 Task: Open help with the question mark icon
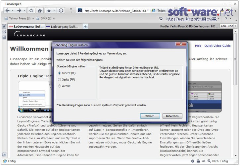pyautogui.click(x=226, y=19)
